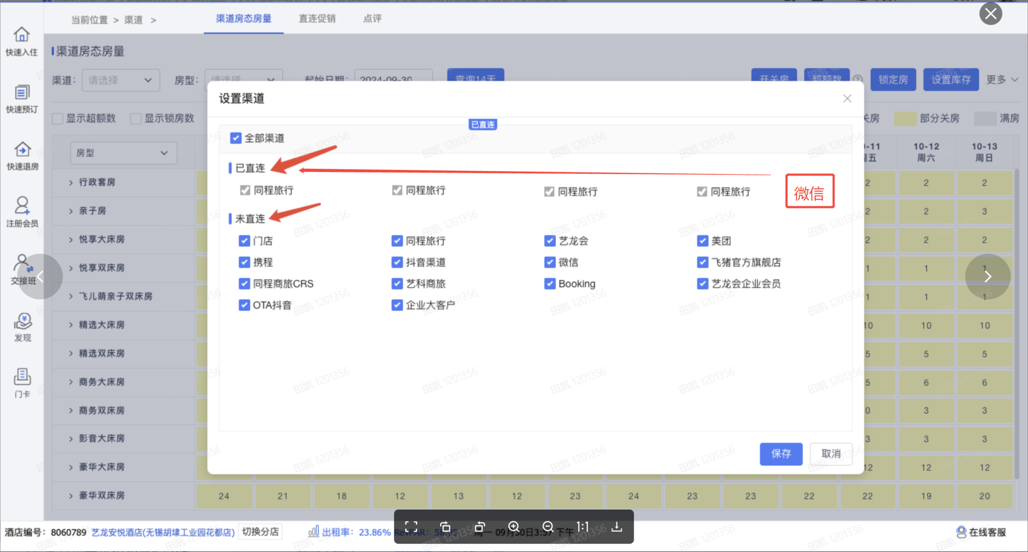
Task: Expand the 豪华双床房 row
Action: pyautogui.click(x=71, y=496)
